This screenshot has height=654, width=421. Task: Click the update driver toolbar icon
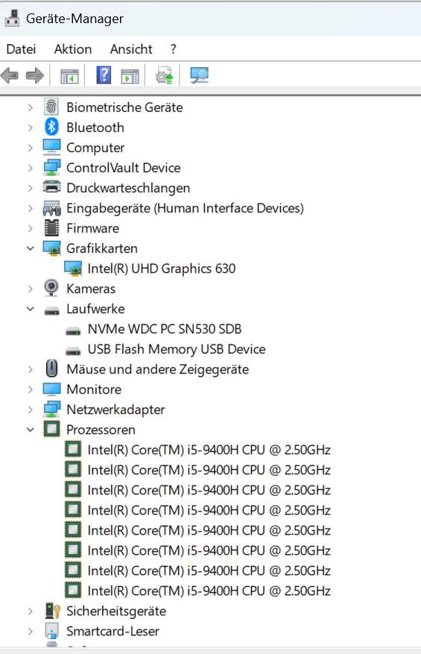[x=164, y=75]
